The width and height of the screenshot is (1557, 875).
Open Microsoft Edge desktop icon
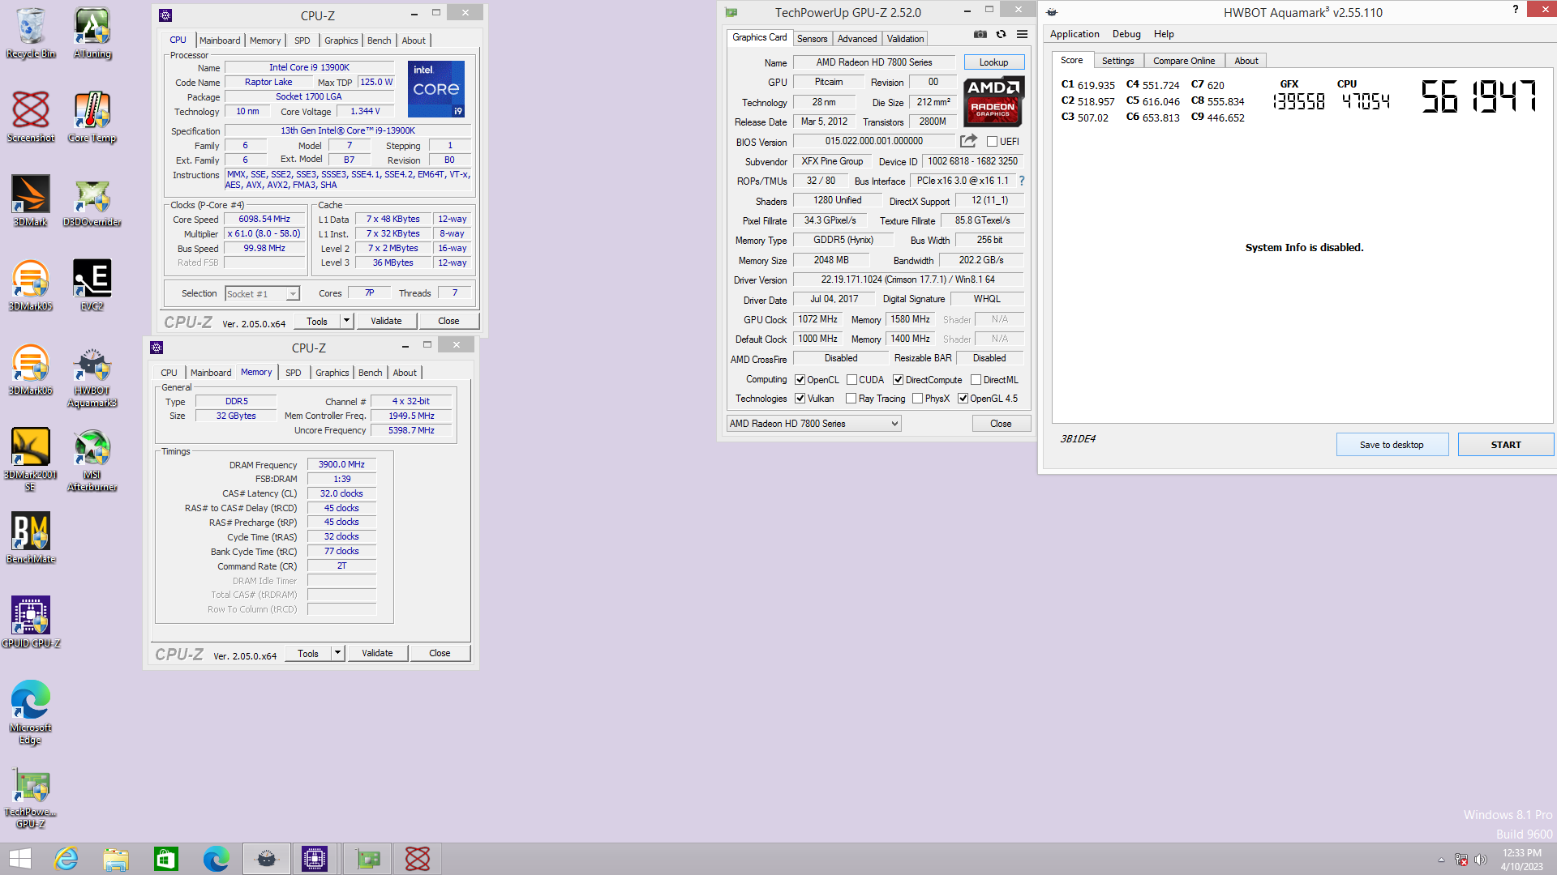pyautogui.click(x=31, y=713)
